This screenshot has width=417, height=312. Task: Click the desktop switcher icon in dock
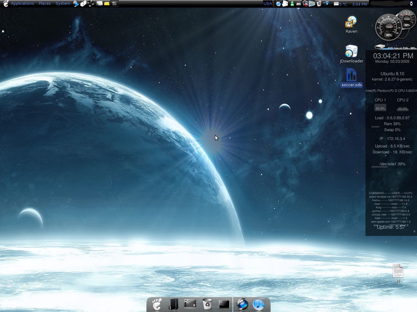pyautogui.click(x=190, y=303)
